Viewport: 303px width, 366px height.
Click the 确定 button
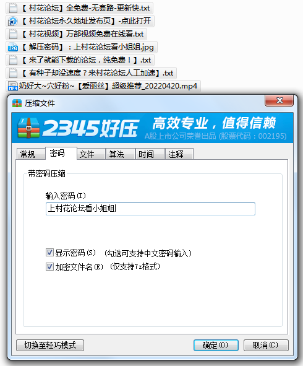coord(216,345)
